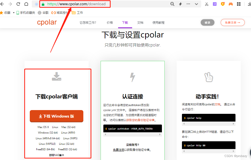Click the cpolar http 80 command box

pos(208,145)
